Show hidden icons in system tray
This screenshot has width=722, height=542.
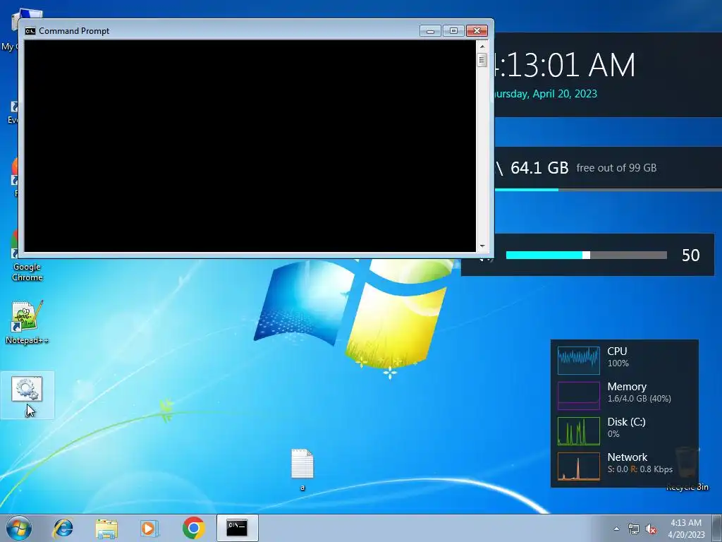point(616,529)
